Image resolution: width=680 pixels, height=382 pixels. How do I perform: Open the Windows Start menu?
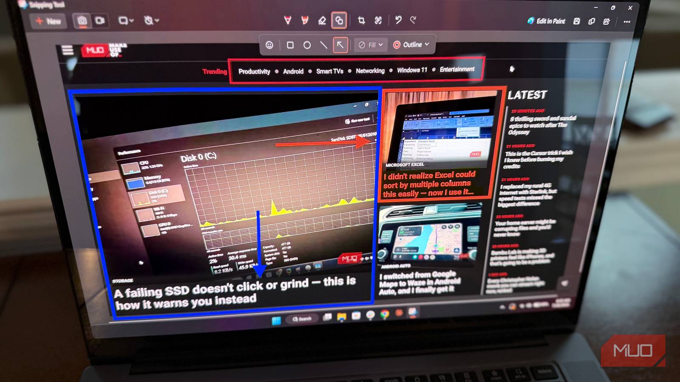[277, 320]
